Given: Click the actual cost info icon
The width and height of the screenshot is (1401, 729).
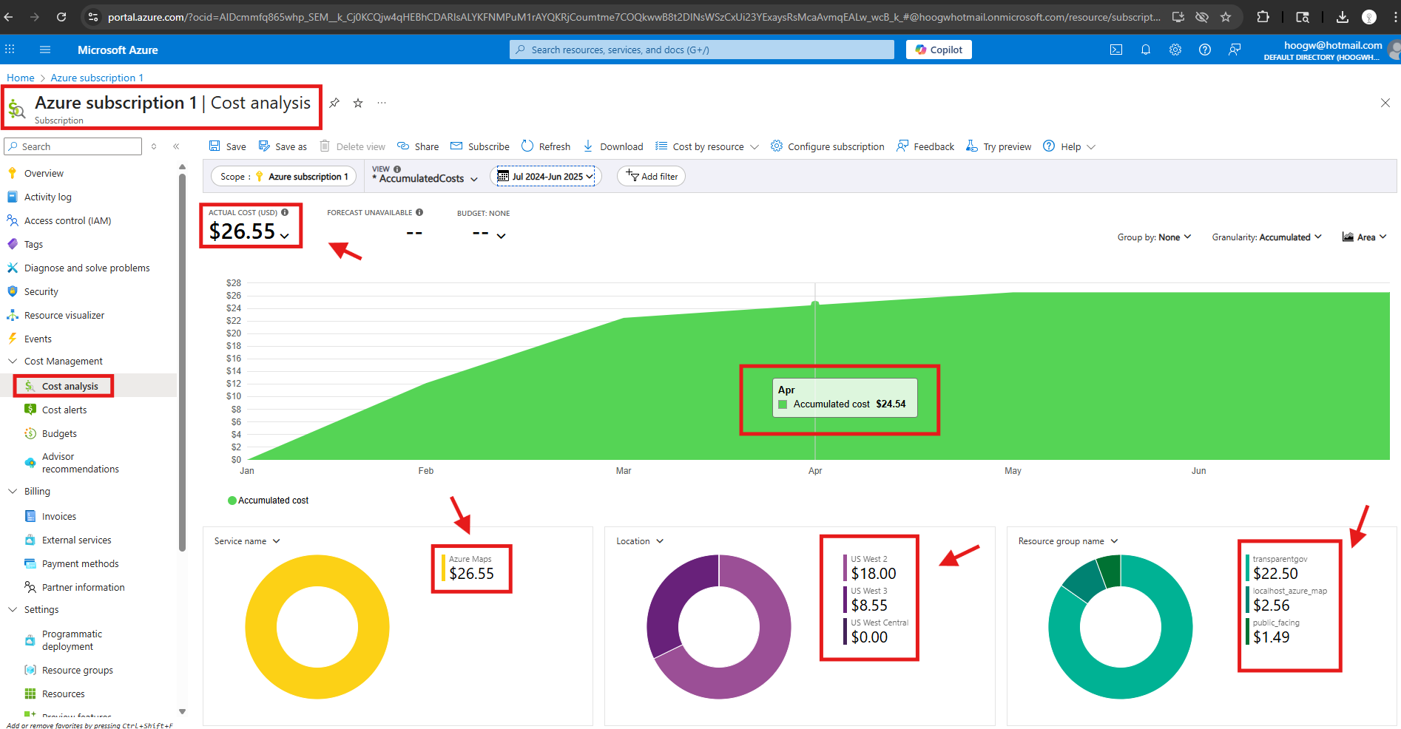Looking at the screenshot, I should (x=285, y=212).
